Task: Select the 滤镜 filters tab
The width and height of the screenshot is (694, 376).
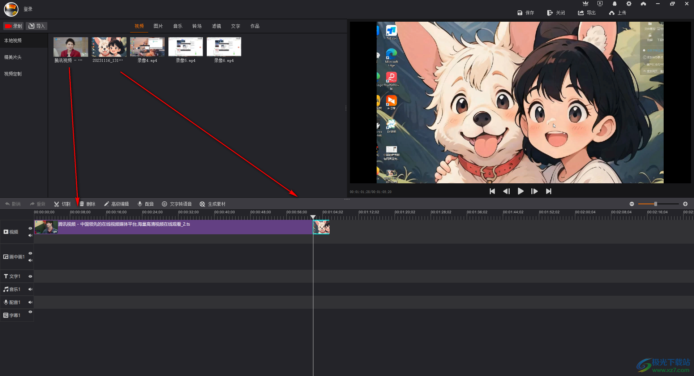Action: pos(217,26)
